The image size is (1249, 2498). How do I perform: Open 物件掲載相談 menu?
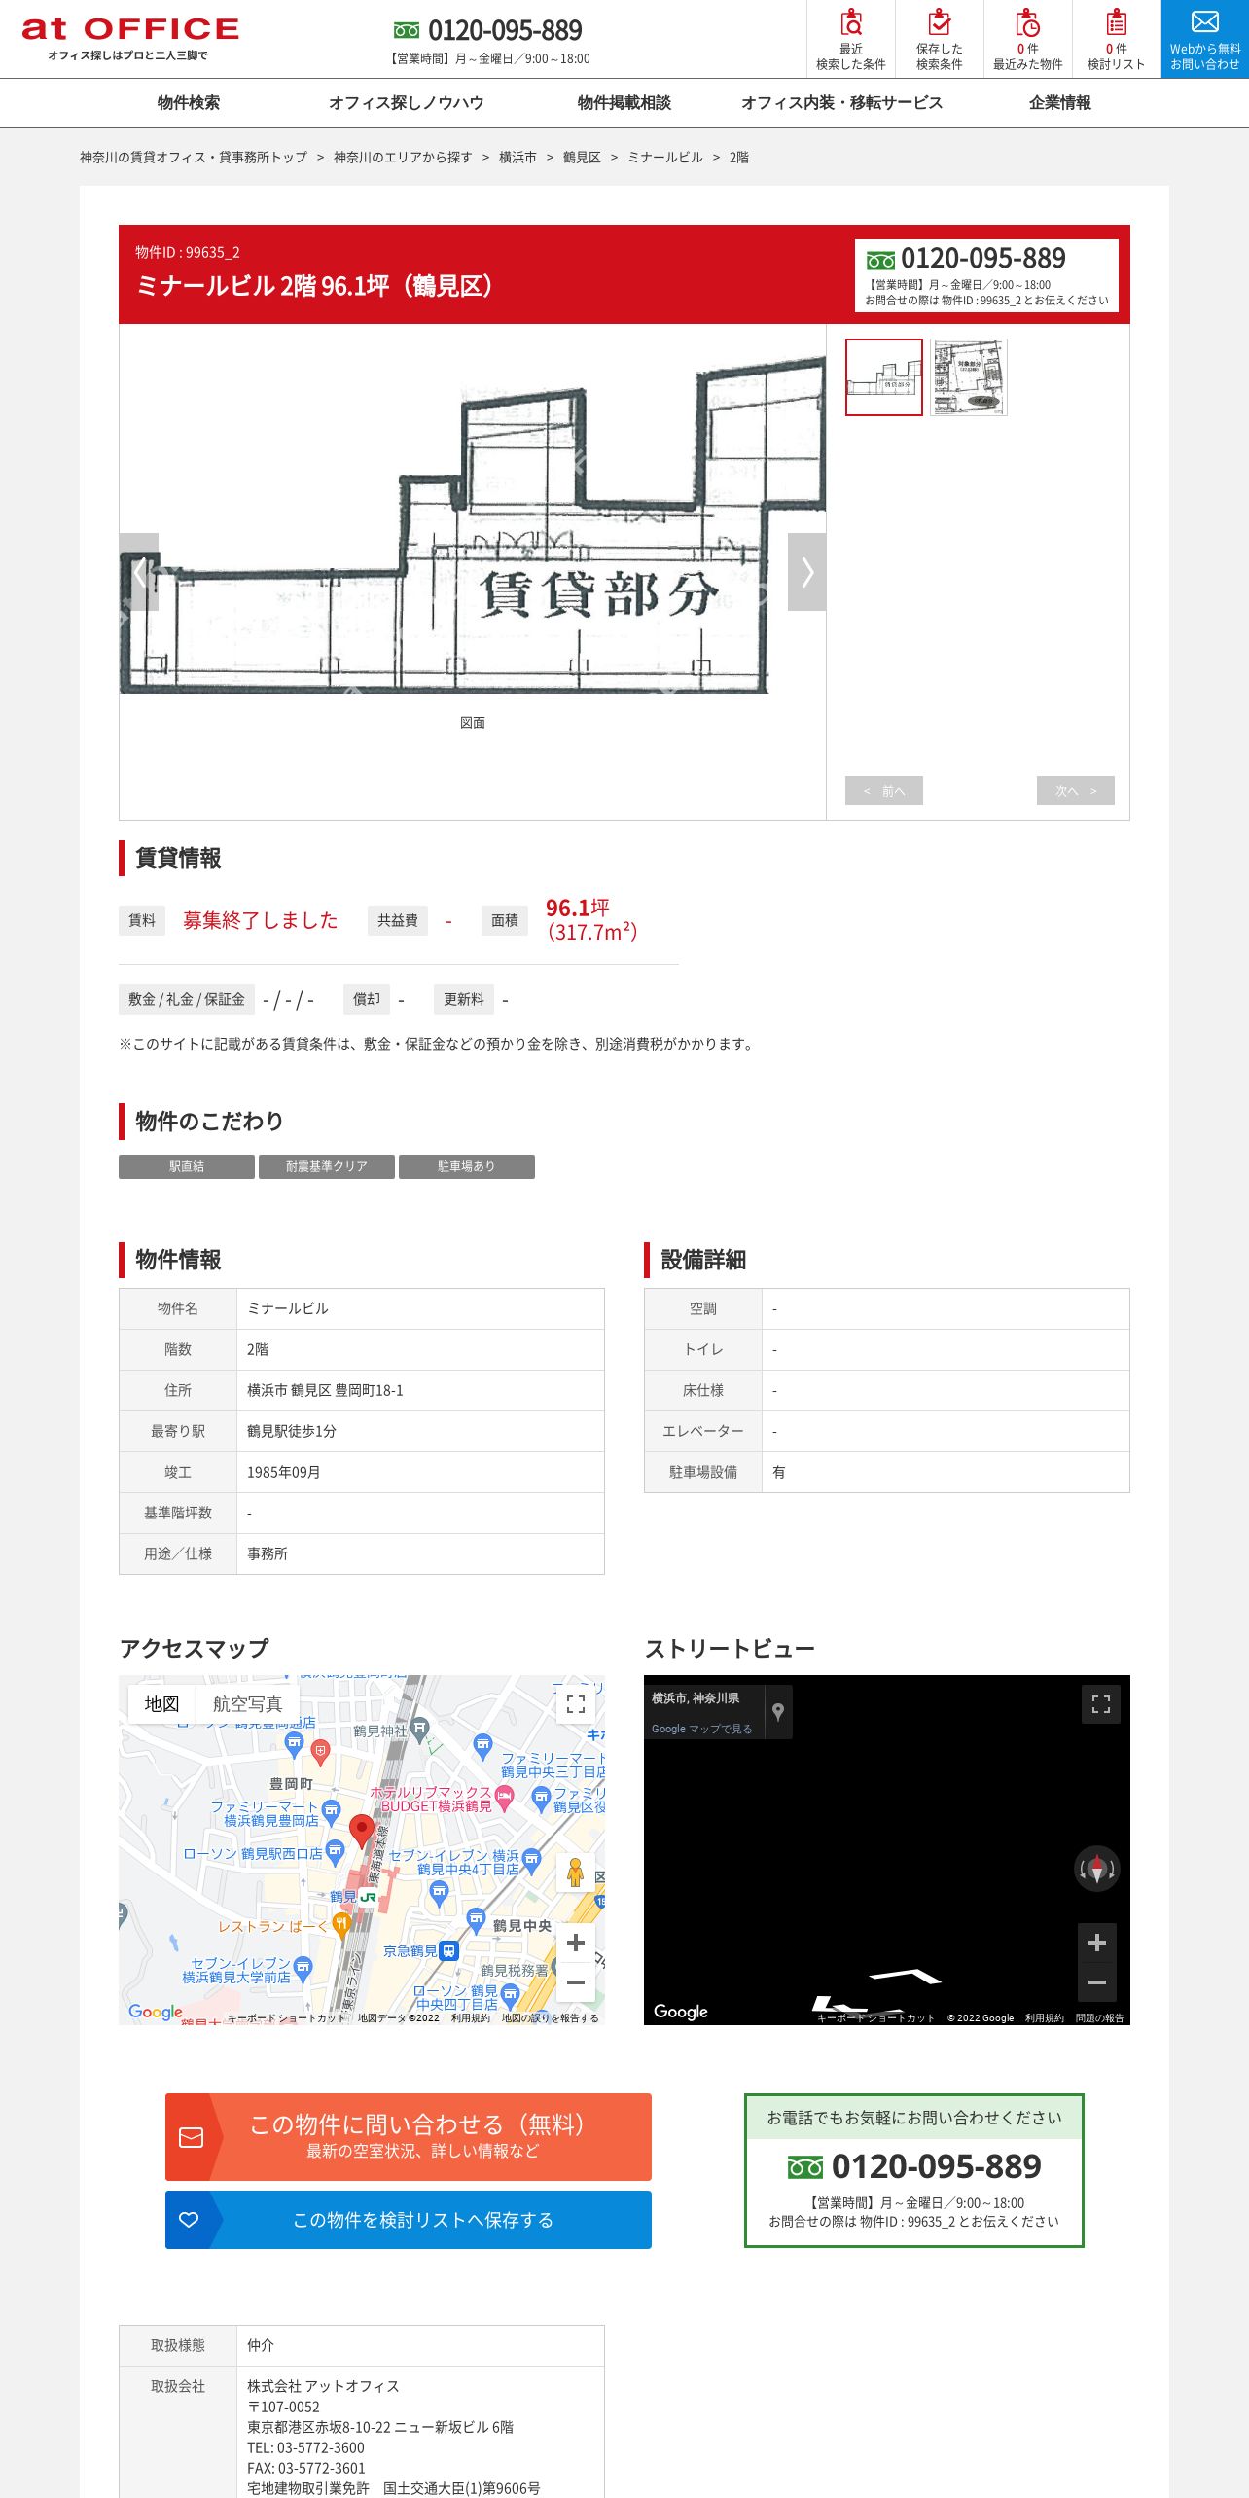(x=624, y=103)
